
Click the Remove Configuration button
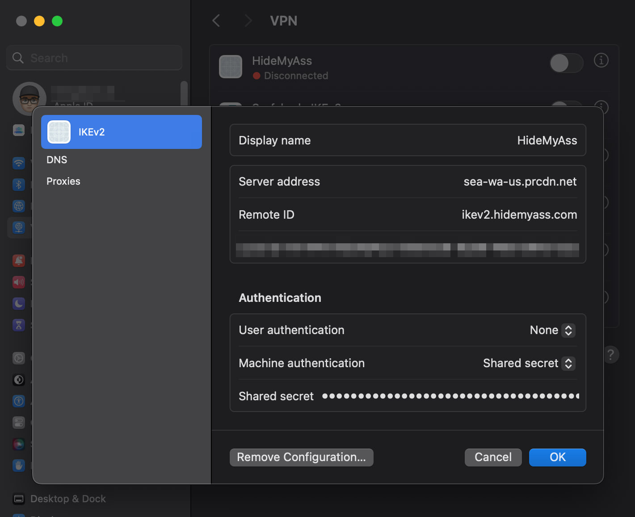[x=302, y=458]
